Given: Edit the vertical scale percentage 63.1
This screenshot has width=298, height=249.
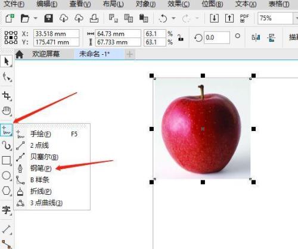Looking at the screenshot, I should click(x=155, y=42).
